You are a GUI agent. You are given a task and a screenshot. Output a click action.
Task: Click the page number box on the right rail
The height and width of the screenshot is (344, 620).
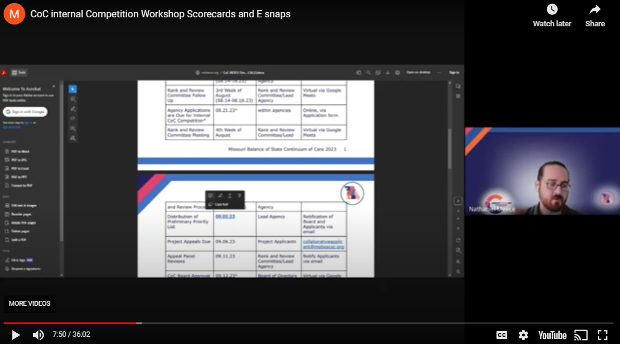458,201
